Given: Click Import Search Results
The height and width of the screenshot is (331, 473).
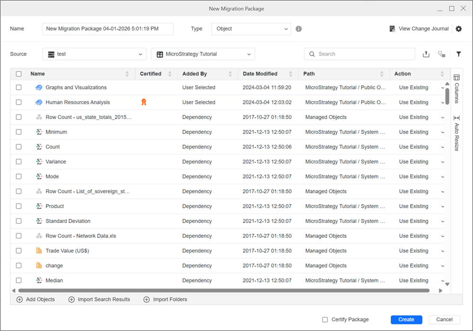Looking at the screenshot, I should (x=99, y=299).
